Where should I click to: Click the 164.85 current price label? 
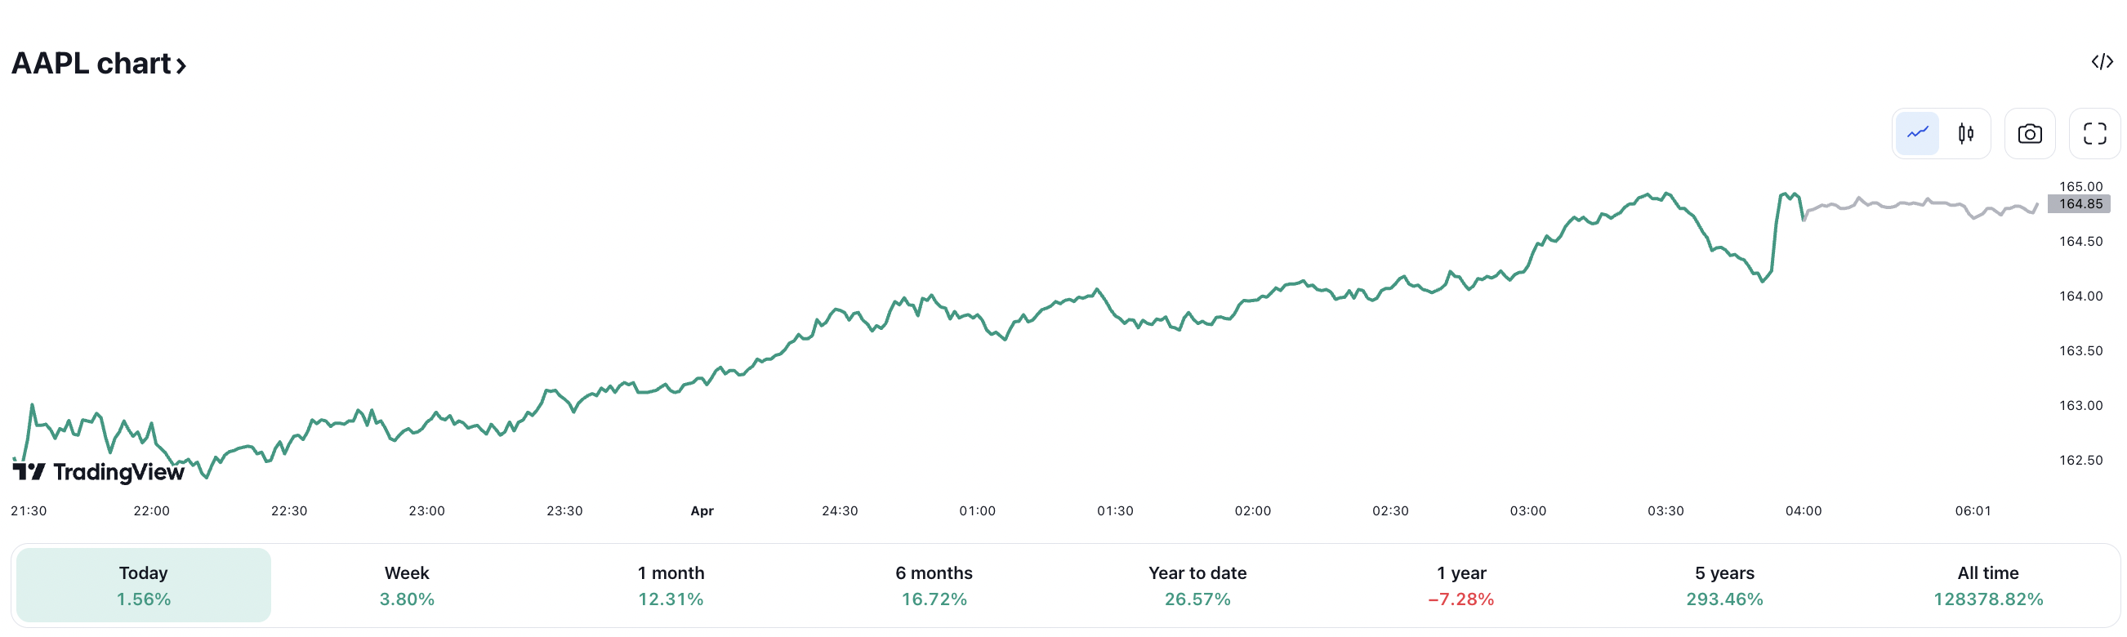[2080, 204]
